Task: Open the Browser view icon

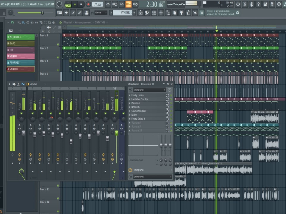Action: pos(168,13)
